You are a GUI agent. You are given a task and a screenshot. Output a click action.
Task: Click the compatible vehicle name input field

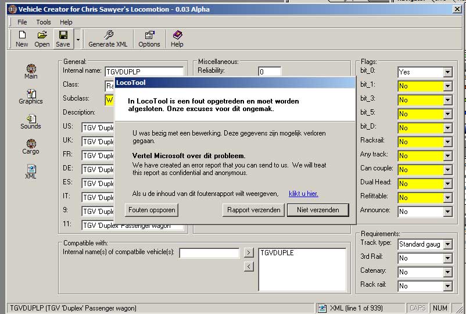click(209, 253)
